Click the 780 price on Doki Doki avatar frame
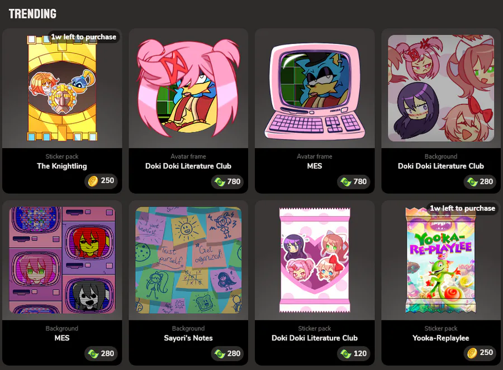This screenshot has height=370, width=503. pos(234,181)
